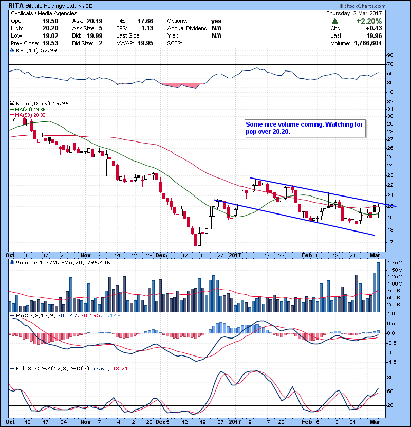Click the volume bars icon beside Volume label
This screenshot has height=427, width=411.
click(12, 262)
